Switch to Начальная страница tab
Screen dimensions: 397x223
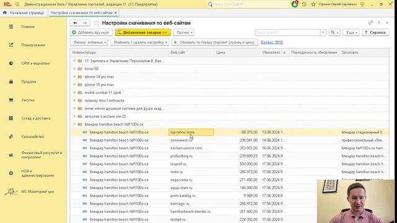(24, 12)
